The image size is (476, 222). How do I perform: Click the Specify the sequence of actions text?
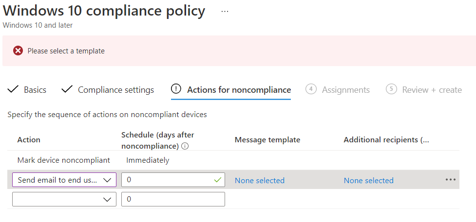pyautogui.click(x=107, y=115)
